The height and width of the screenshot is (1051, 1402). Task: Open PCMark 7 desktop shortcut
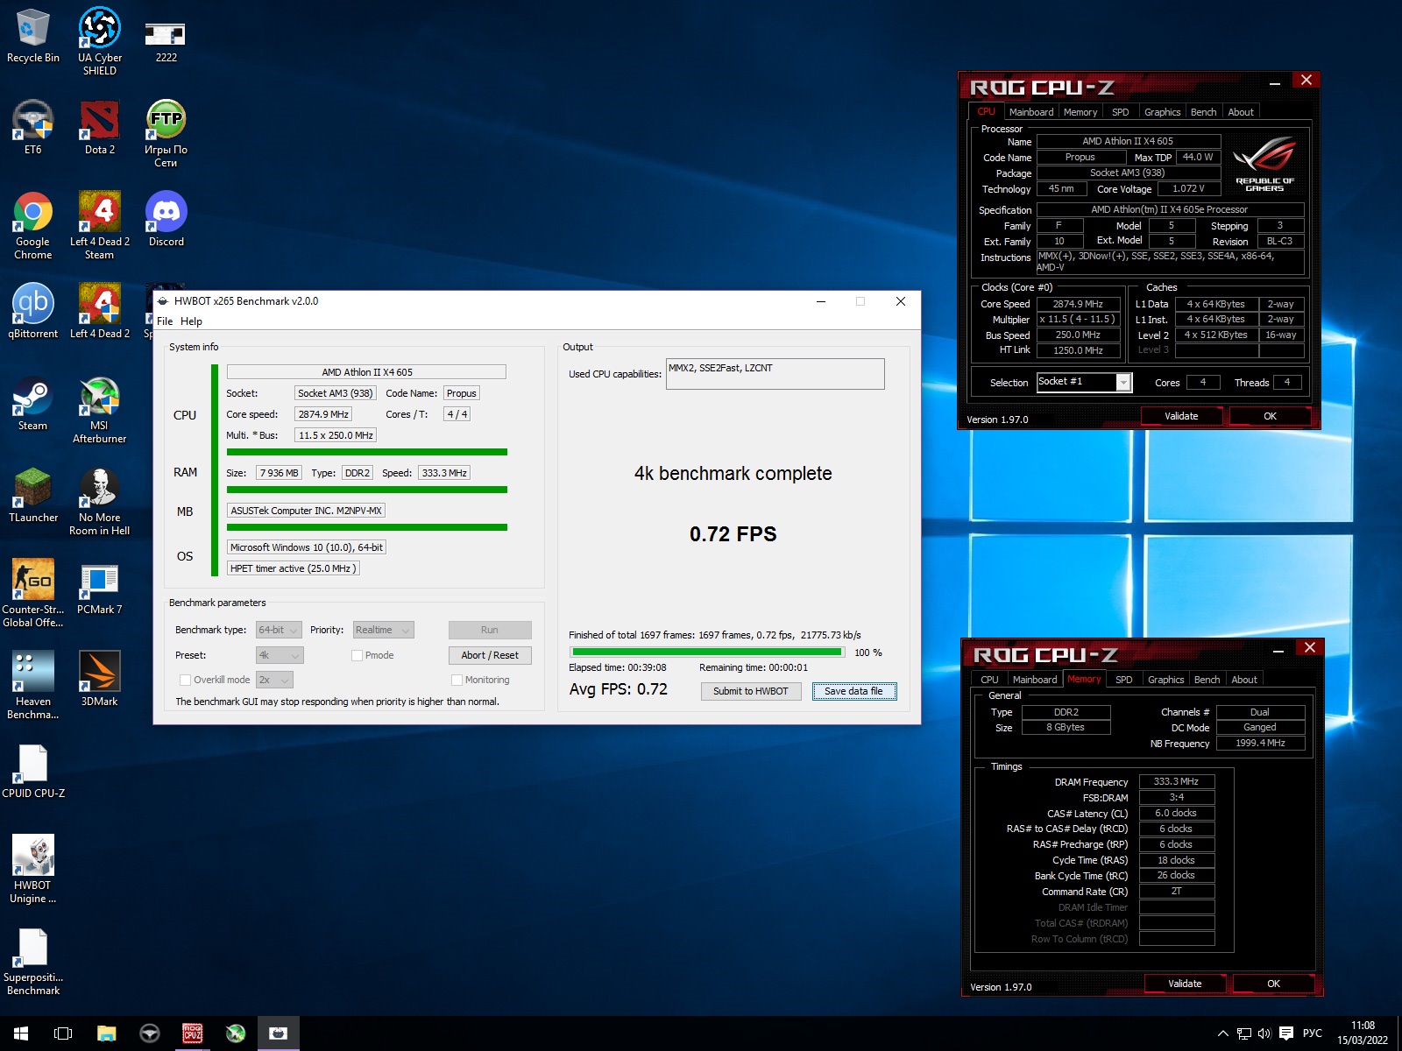(100, 587)
